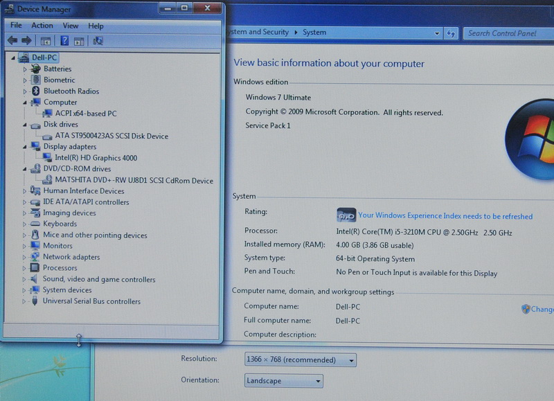Screen dimensions: 554x401
Task: Click the Show/Hide Console Tree toolbar icon
Action: click(x=46, y=41)
